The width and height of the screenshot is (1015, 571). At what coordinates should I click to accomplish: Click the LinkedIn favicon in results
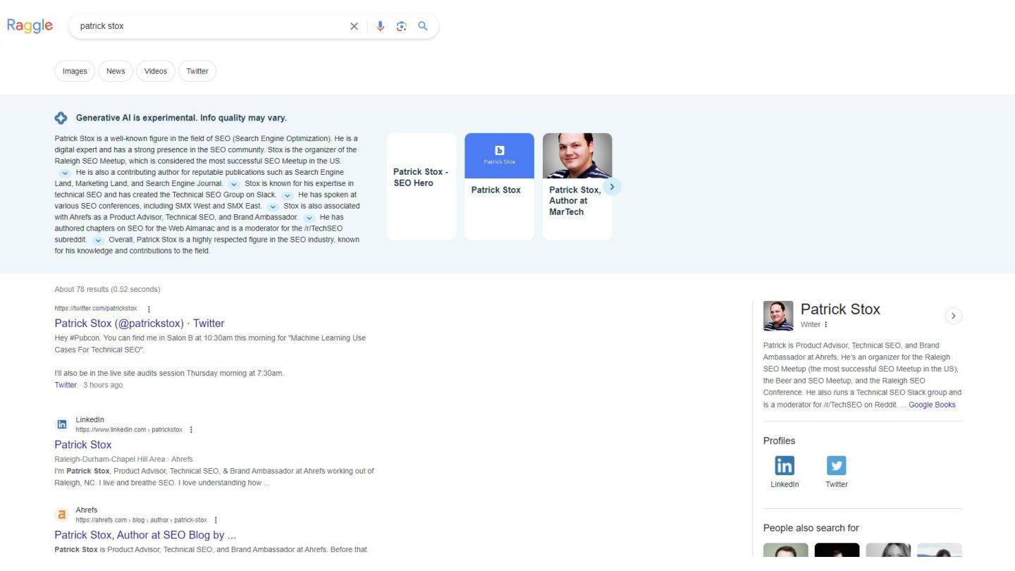pos(62,424)
